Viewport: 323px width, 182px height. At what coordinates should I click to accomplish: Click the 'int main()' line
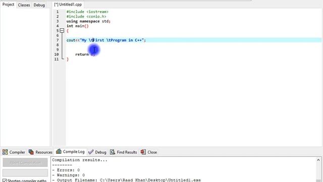(77, 26)
